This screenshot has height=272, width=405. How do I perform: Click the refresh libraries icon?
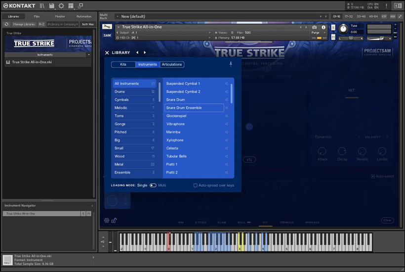[7, 24]
